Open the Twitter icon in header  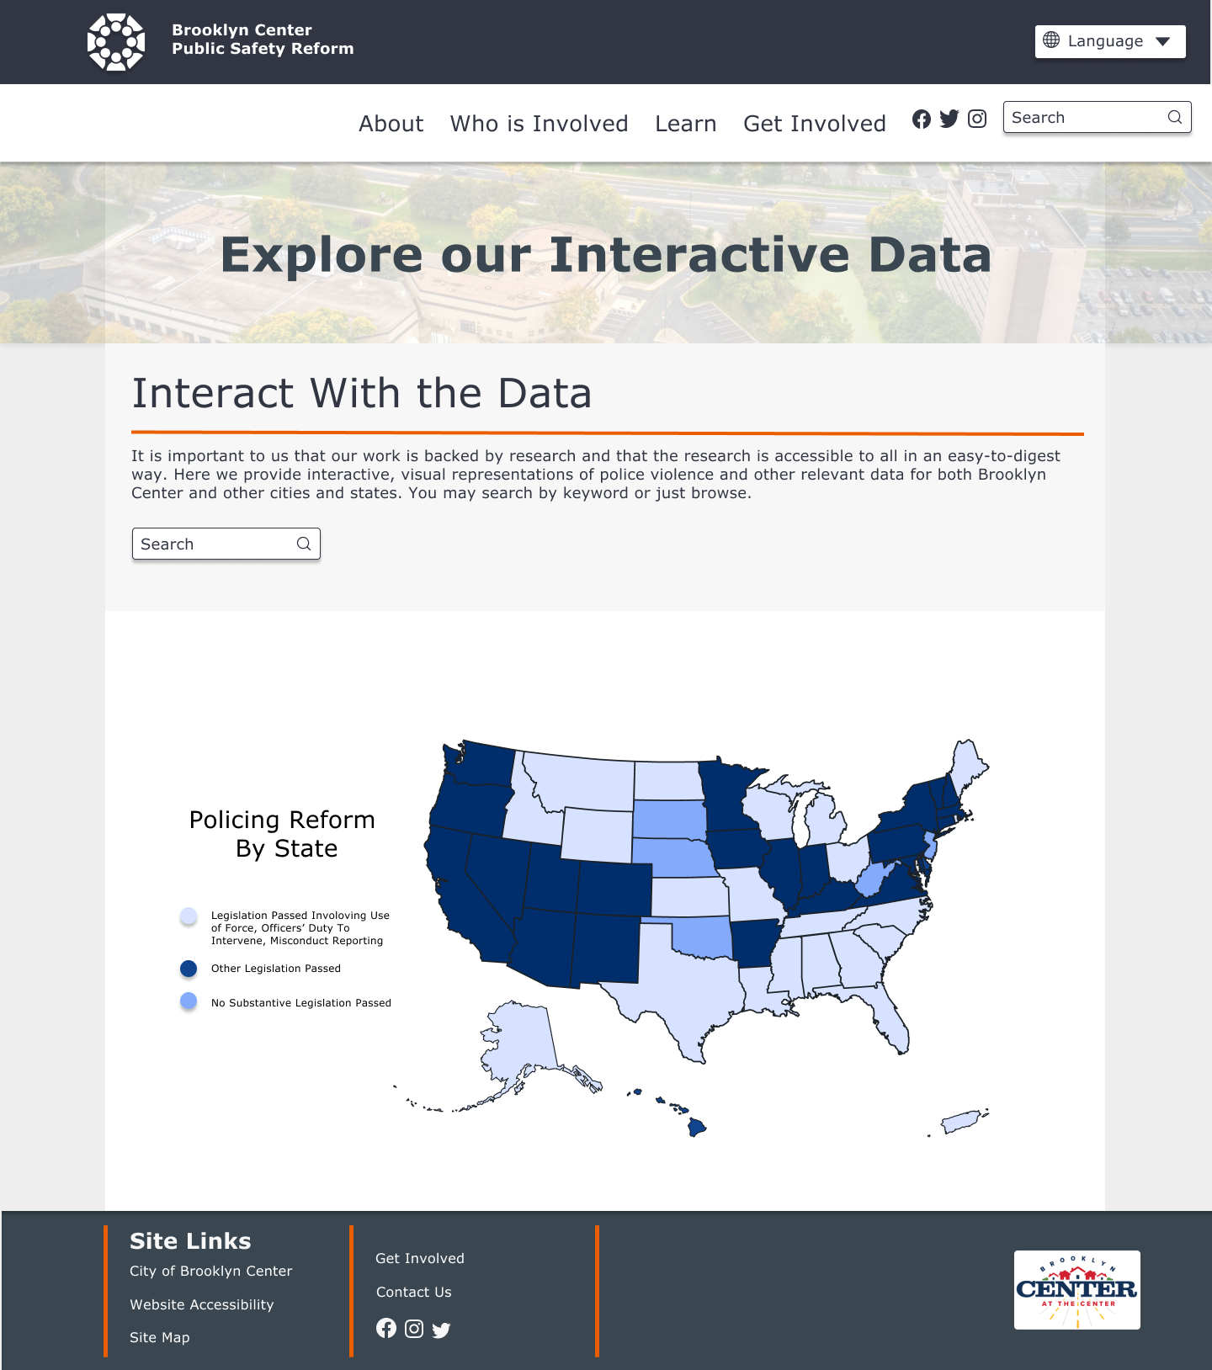coord(949,119)
